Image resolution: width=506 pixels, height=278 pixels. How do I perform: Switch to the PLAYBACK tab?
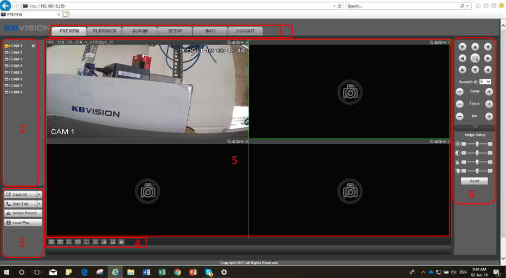[105, 31]
